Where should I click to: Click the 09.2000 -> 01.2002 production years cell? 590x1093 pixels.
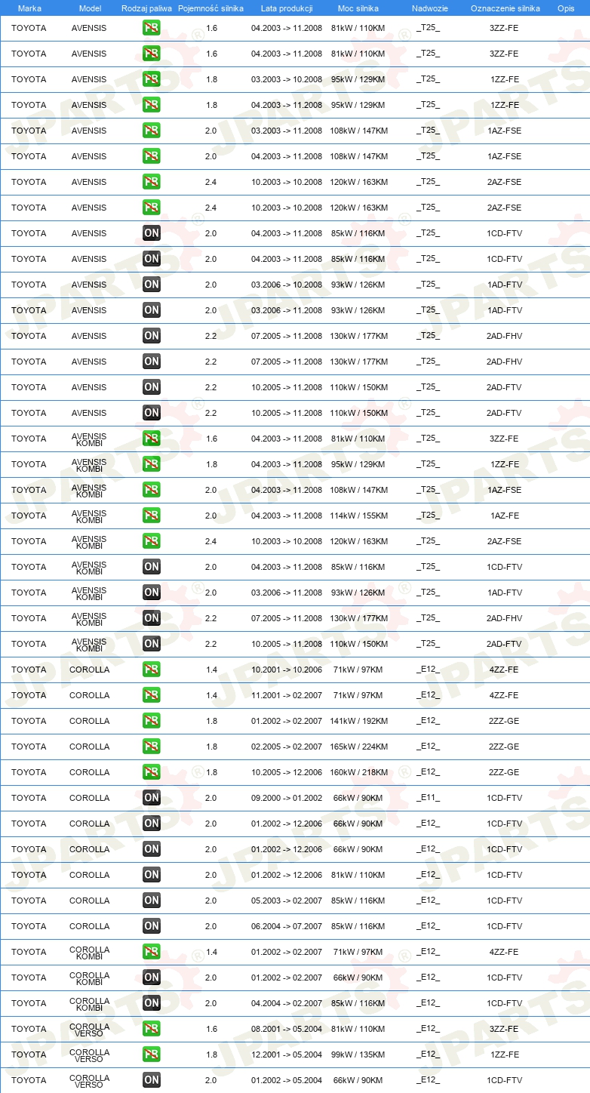point(287,798)
